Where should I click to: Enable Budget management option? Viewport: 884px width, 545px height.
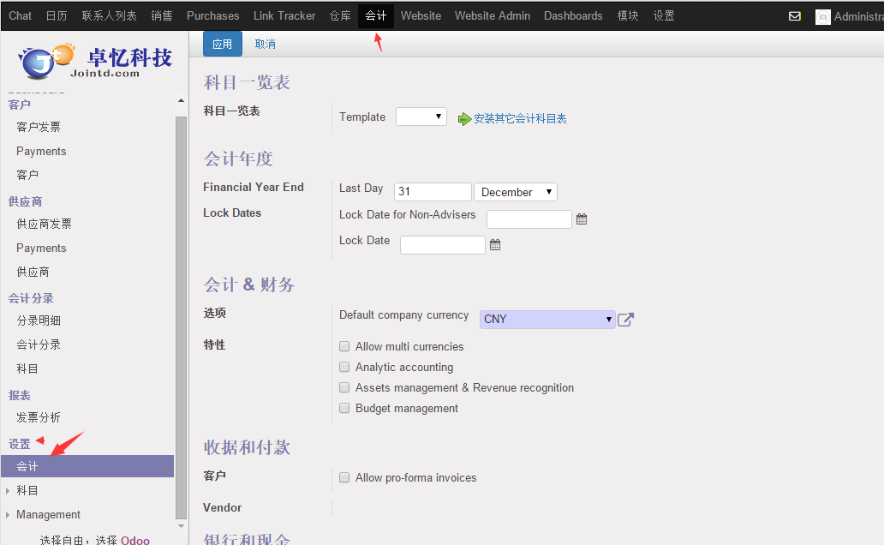344,409
